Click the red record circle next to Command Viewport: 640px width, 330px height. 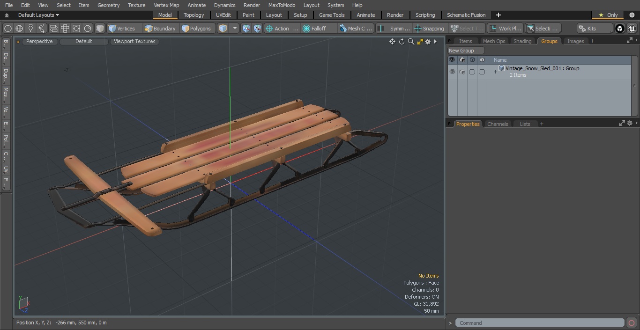631,323
